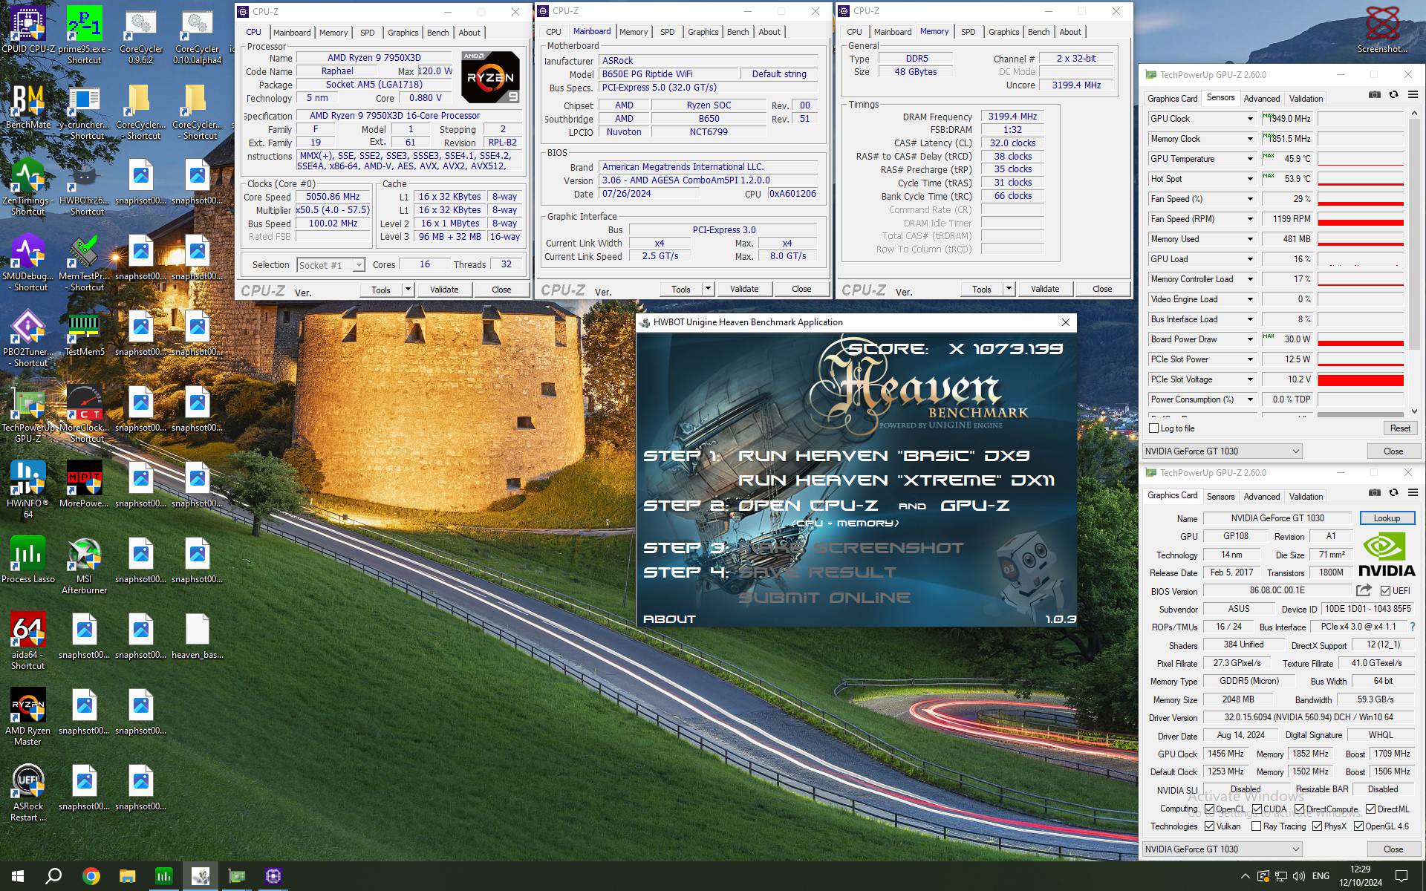
Task: Open ASRock Restart to UEFI icon
Action: [28, 793]
